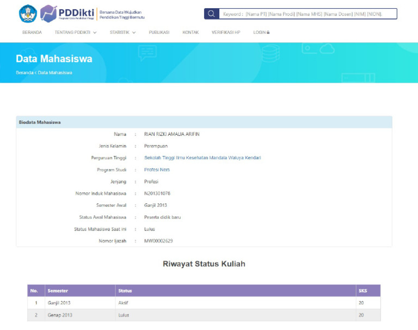Image resolution: width=418 pixels, height=330 pixels.
Task: Click the Beranda breadcrumb link
Action: coord(24,72)
